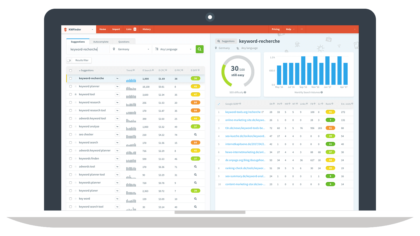Click the magnifier in the adwords tool row
Screen dimensions: 420x236
(x=195, y=167)
